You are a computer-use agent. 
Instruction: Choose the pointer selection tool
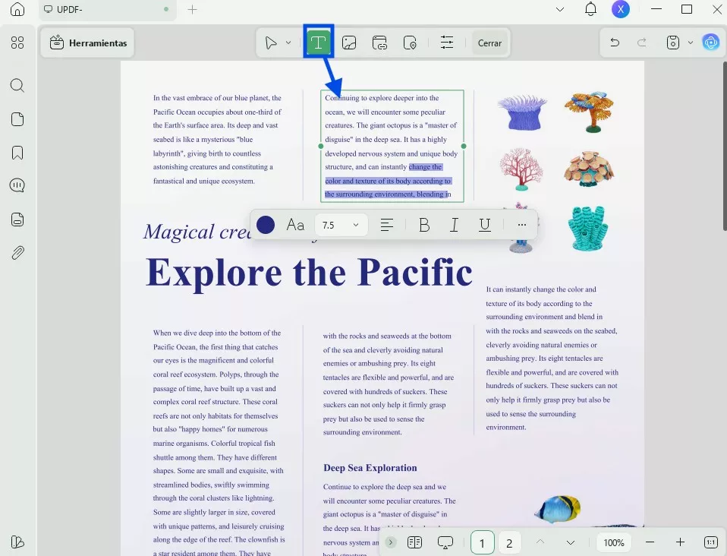point(271,43)
